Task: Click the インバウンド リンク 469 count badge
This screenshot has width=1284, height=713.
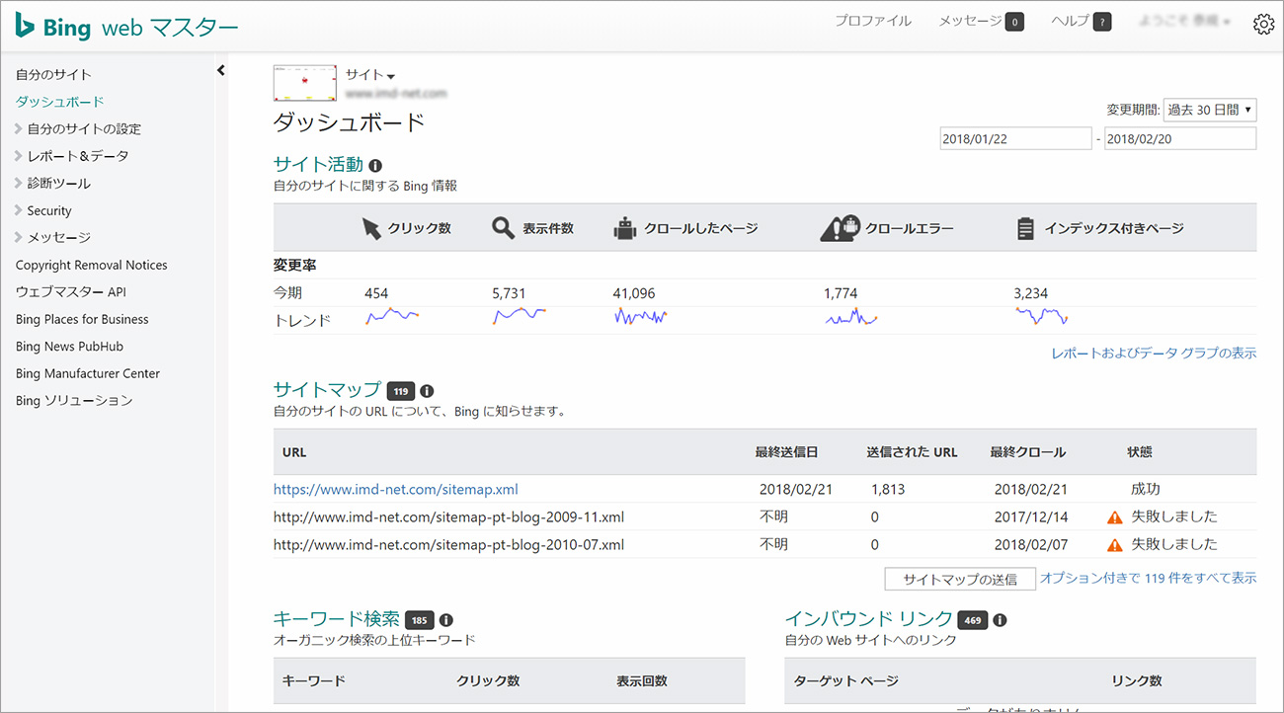Action: click(973, 620)
